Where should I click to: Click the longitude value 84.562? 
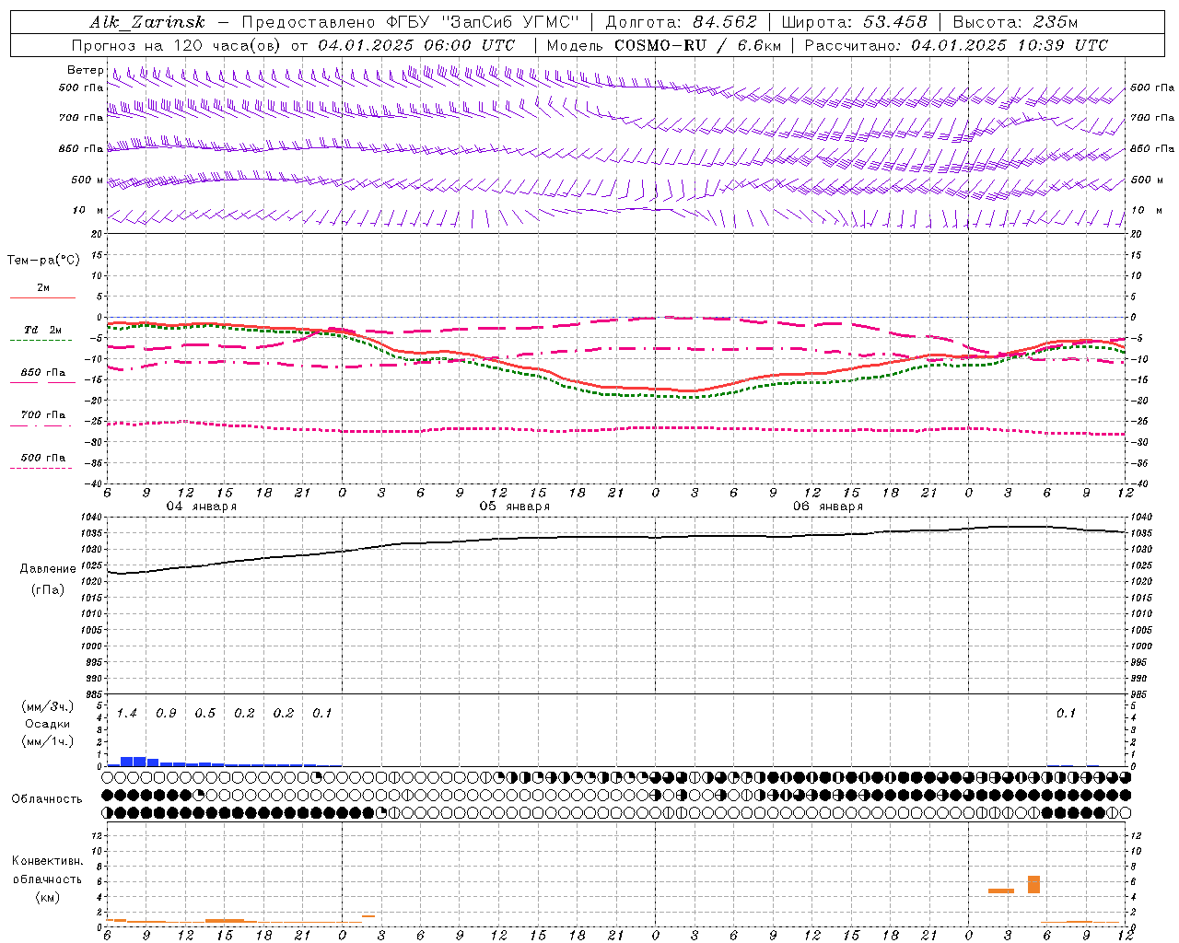(x=725, y=22)
